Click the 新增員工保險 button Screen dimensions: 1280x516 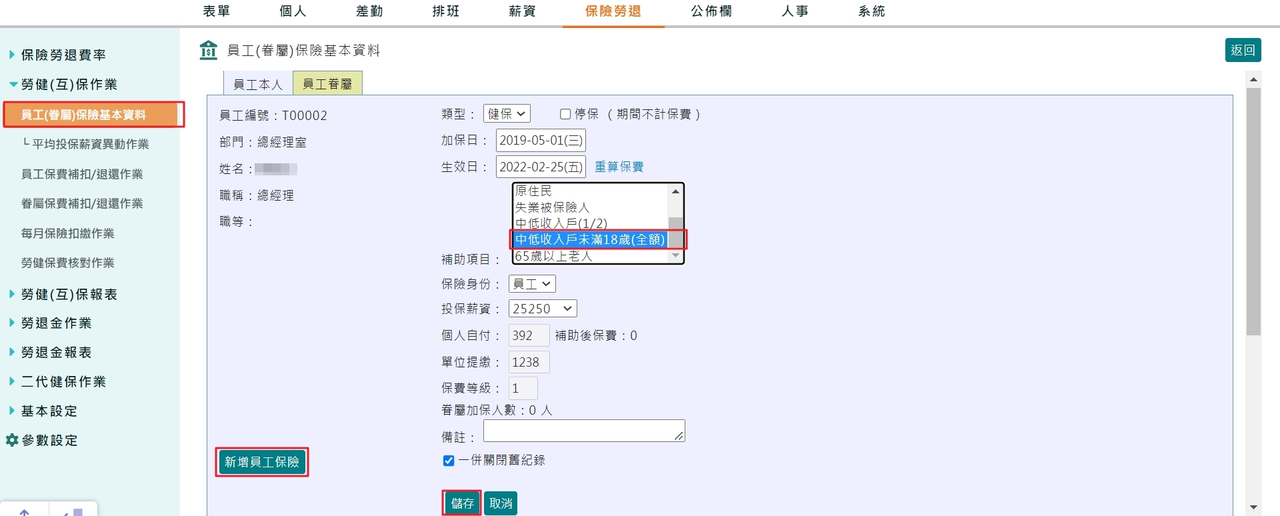[262, 462]
